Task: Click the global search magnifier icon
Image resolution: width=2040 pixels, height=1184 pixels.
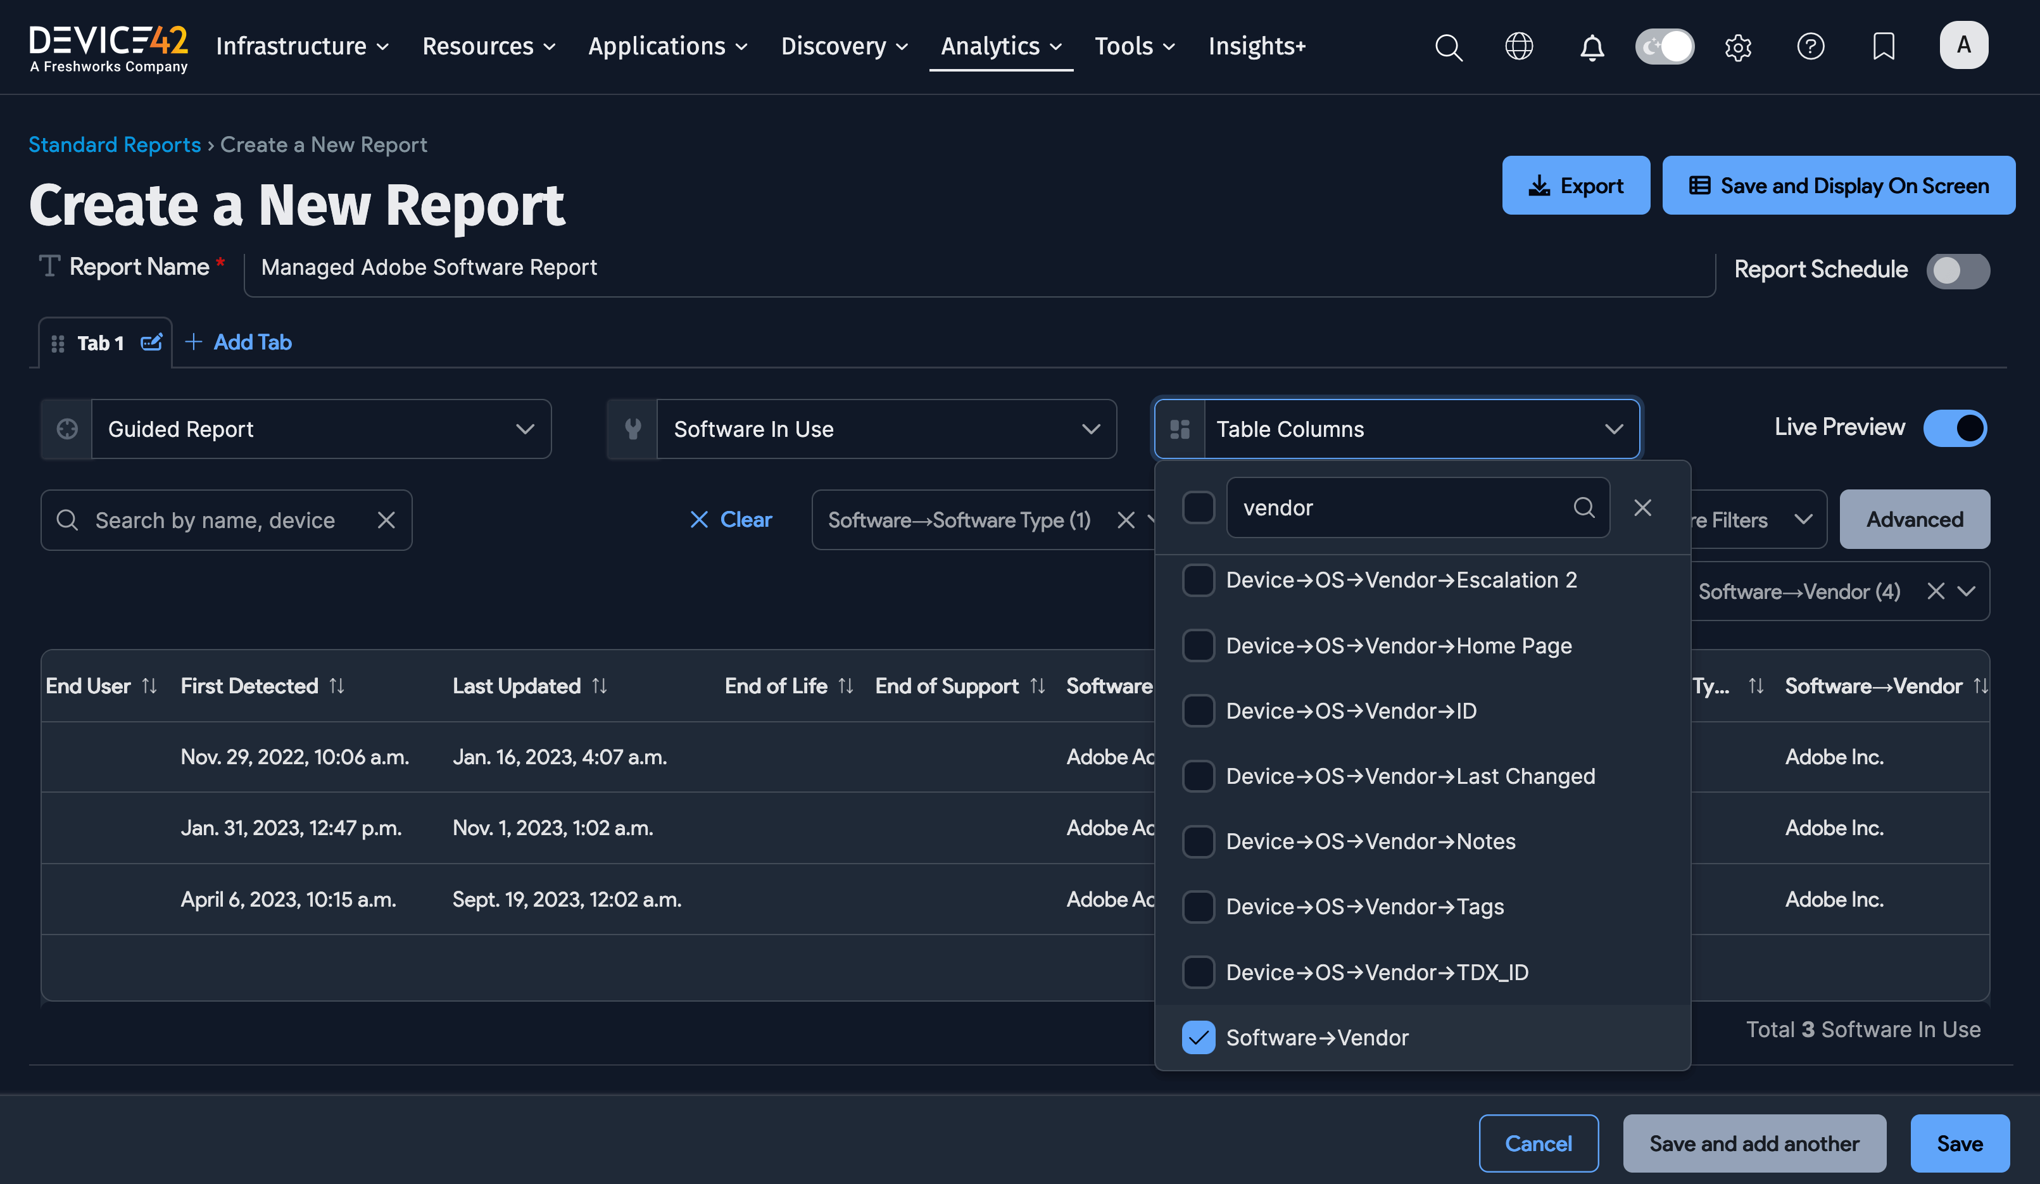Action: (x=1448, y=47)
